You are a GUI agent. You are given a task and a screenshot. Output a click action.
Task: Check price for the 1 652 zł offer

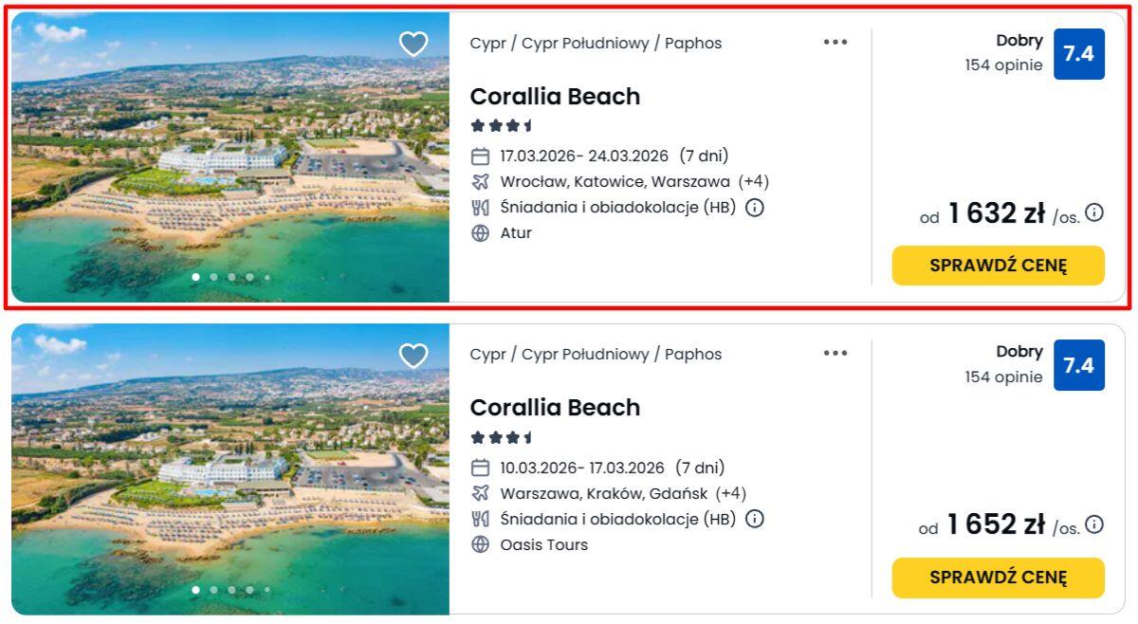pos(998,577)
